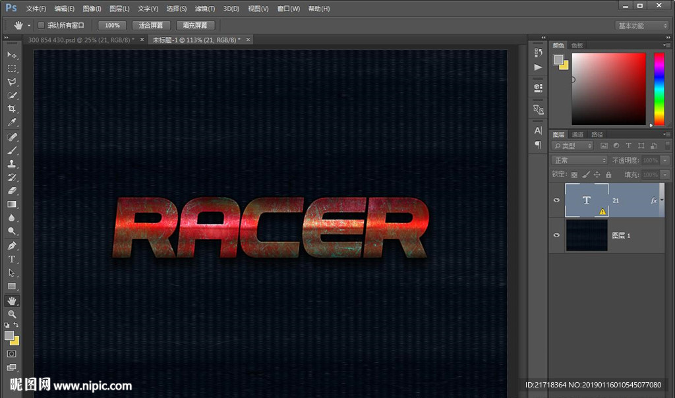The image size is (675, 398).
Task: Hide the 图层 1 layer
Action: point(556,235)
